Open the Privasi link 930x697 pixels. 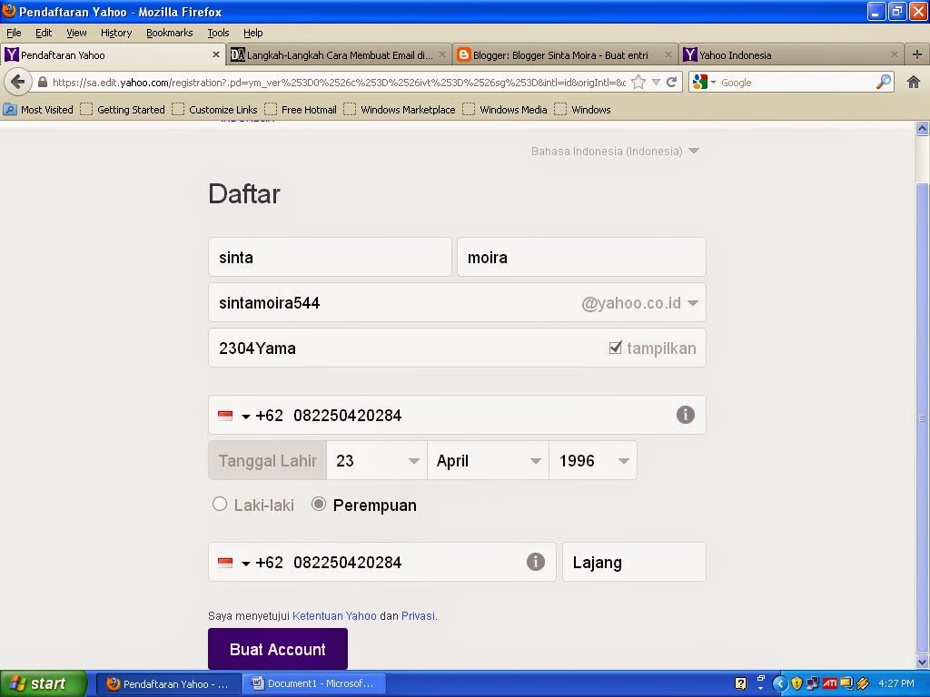(x=418, y=616)
